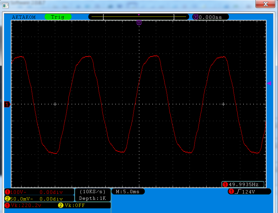
Task: Click the channel 1 0.00div offset value
Action: (x=51, y=192)
